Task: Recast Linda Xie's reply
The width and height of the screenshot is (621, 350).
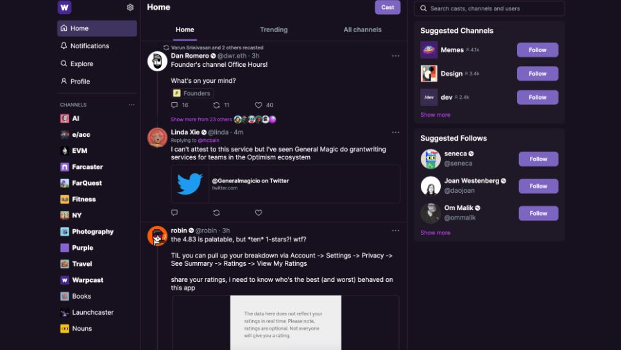Action: point(216,213)
